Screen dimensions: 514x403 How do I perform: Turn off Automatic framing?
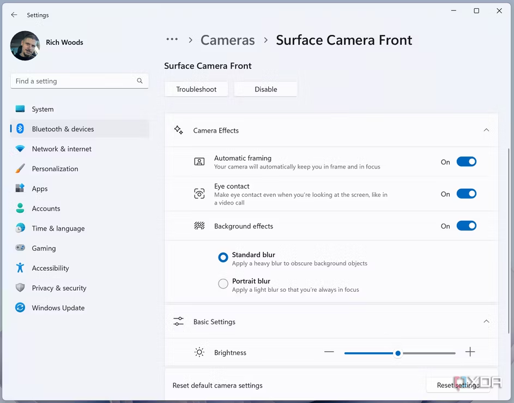click(466, 161)
